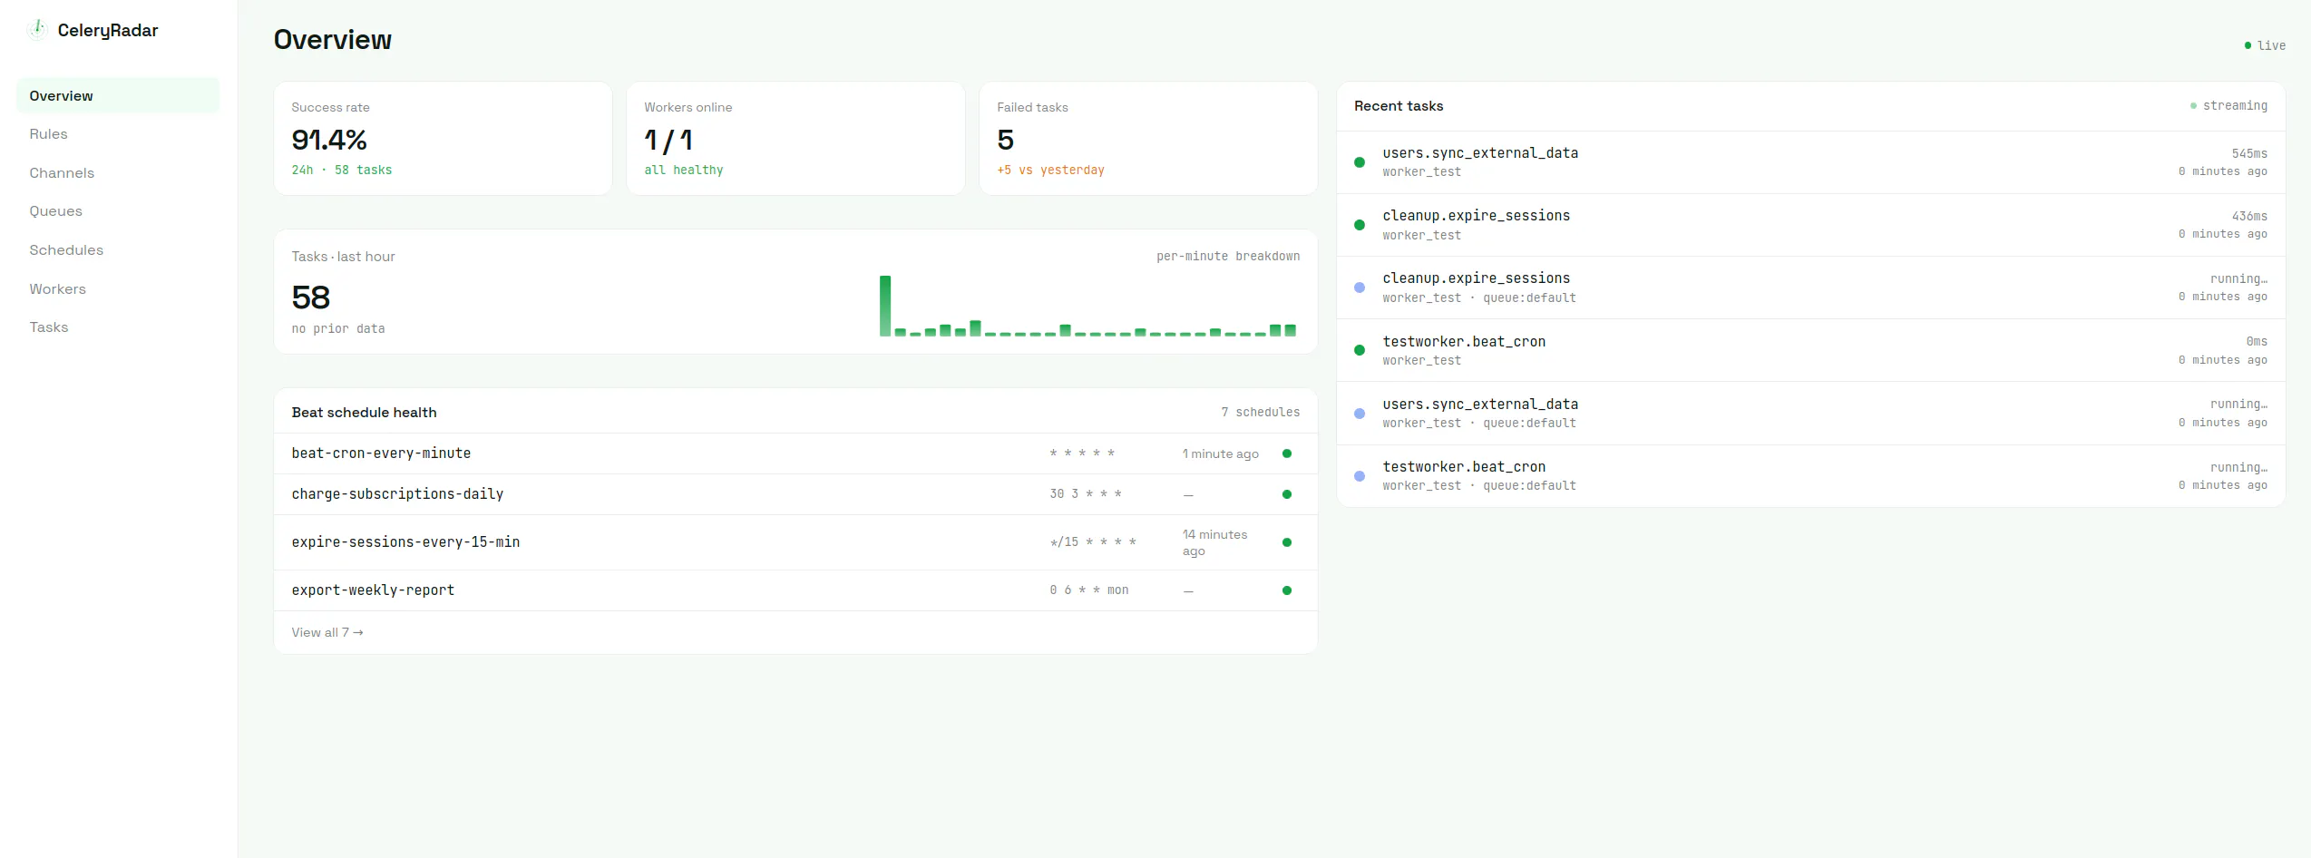Click the '+5 vs yesterday' text
Viewport: 2311px width, 858px height.
(1050, 170)
